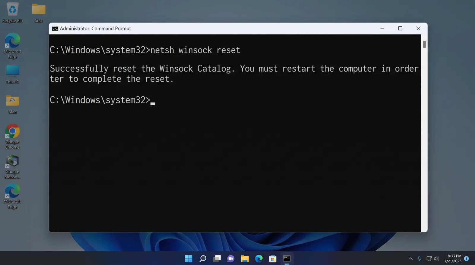Image resolution: width=475 pixels, height=265 pixels.
Task: Close the Command Prompt window
Action: click(x=419, y=28)
